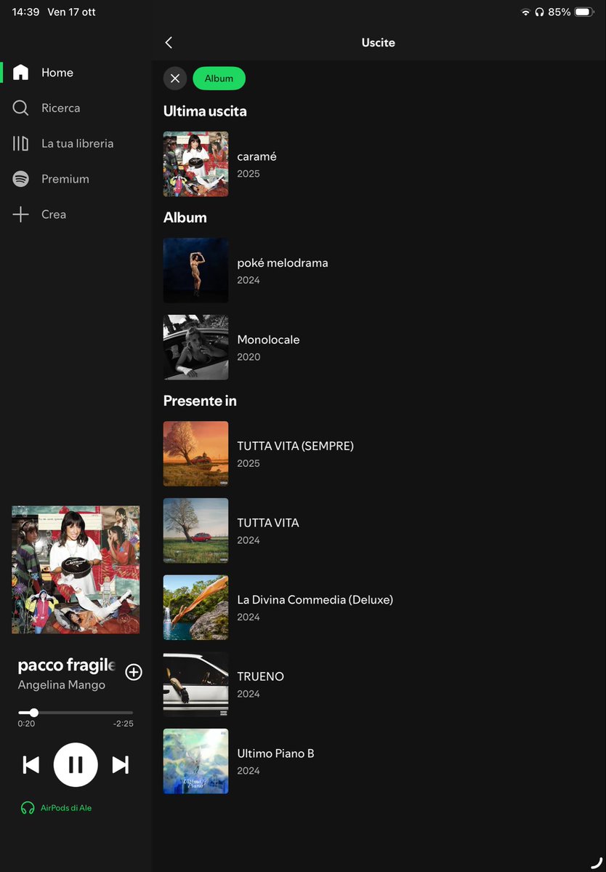Select the TRUENO title text
Image resolution: width=606 pixels, height=872 pixels.
pyautogui.click(x=261, y=676)
